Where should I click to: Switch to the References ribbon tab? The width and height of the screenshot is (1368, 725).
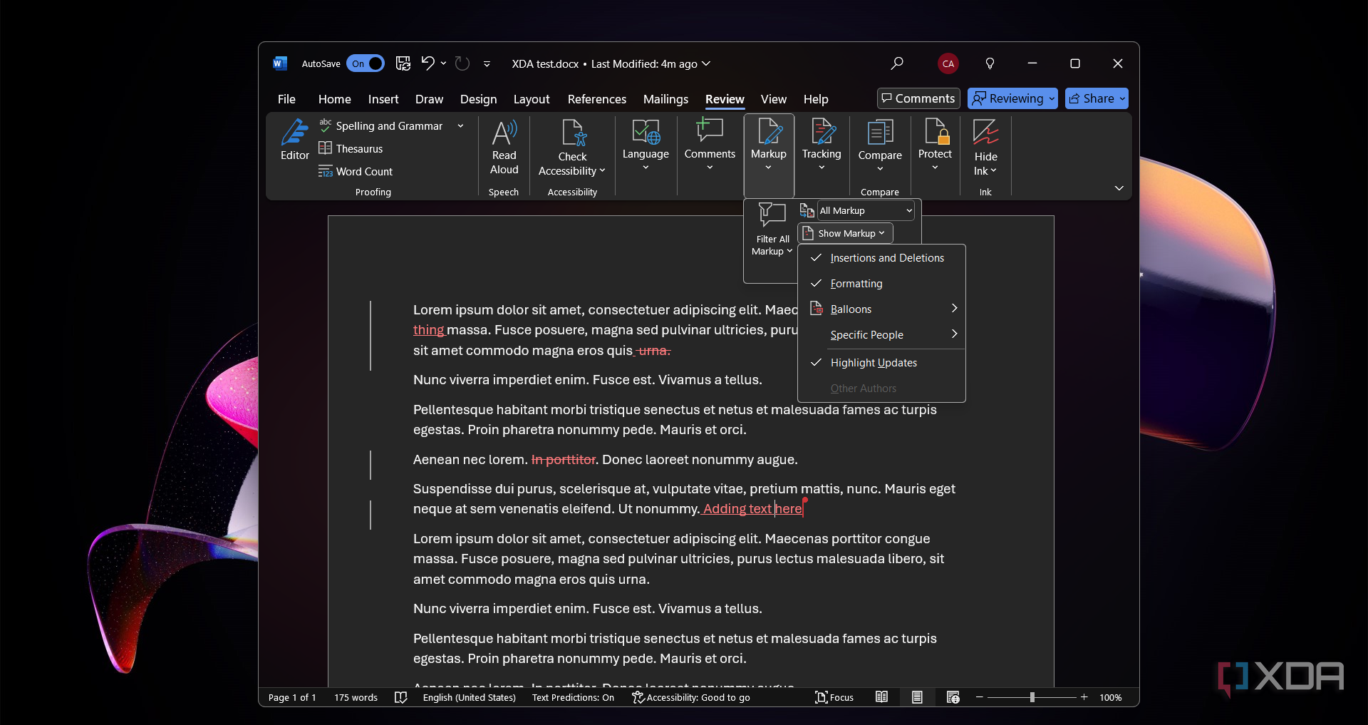pyautogui.click(x=596, y=99)
